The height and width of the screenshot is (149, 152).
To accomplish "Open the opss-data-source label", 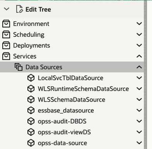I will [x=62, y=143].
